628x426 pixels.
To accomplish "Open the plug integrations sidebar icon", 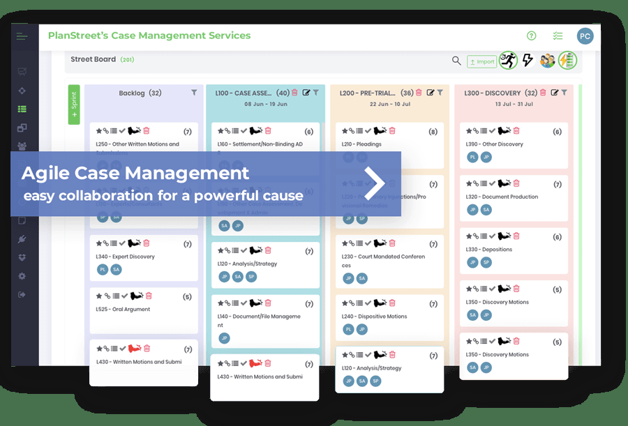I will [22, 239].
